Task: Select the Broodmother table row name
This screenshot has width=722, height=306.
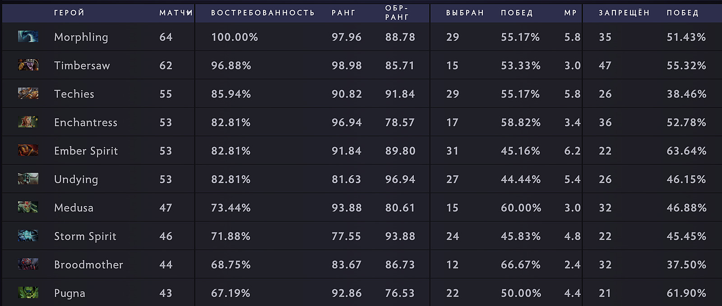Action: pyautogui.click(x=88, y=264)
